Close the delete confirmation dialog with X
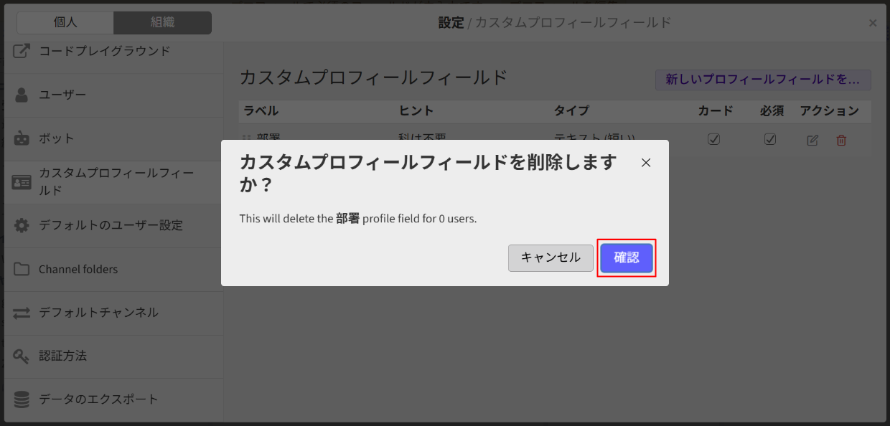This screenshot has height=426, width=890. click(x=646, y=163)
